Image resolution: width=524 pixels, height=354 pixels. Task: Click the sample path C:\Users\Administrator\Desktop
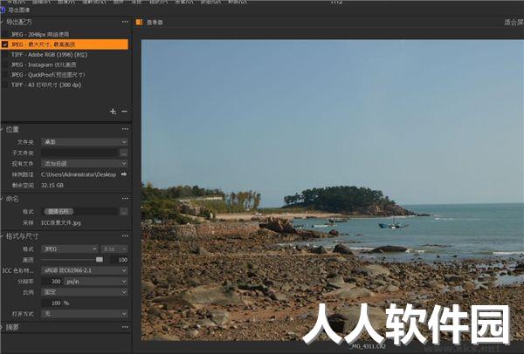pyautogui.click(x=79, y=174)
